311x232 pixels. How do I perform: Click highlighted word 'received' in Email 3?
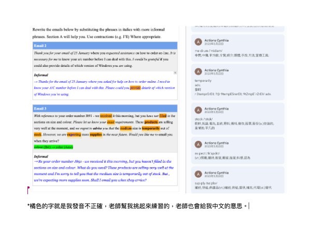coord(106,117)
